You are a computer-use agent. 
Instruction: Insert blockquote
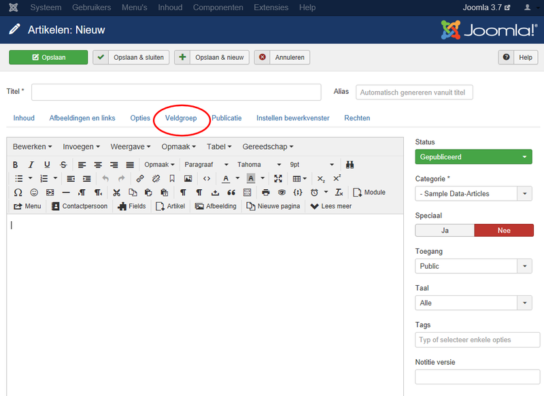[231, 193]
